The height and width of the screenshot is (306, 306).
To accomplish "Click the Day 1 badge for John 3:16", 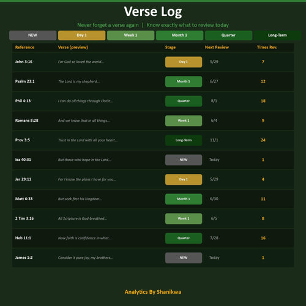I will pos(184,62).
